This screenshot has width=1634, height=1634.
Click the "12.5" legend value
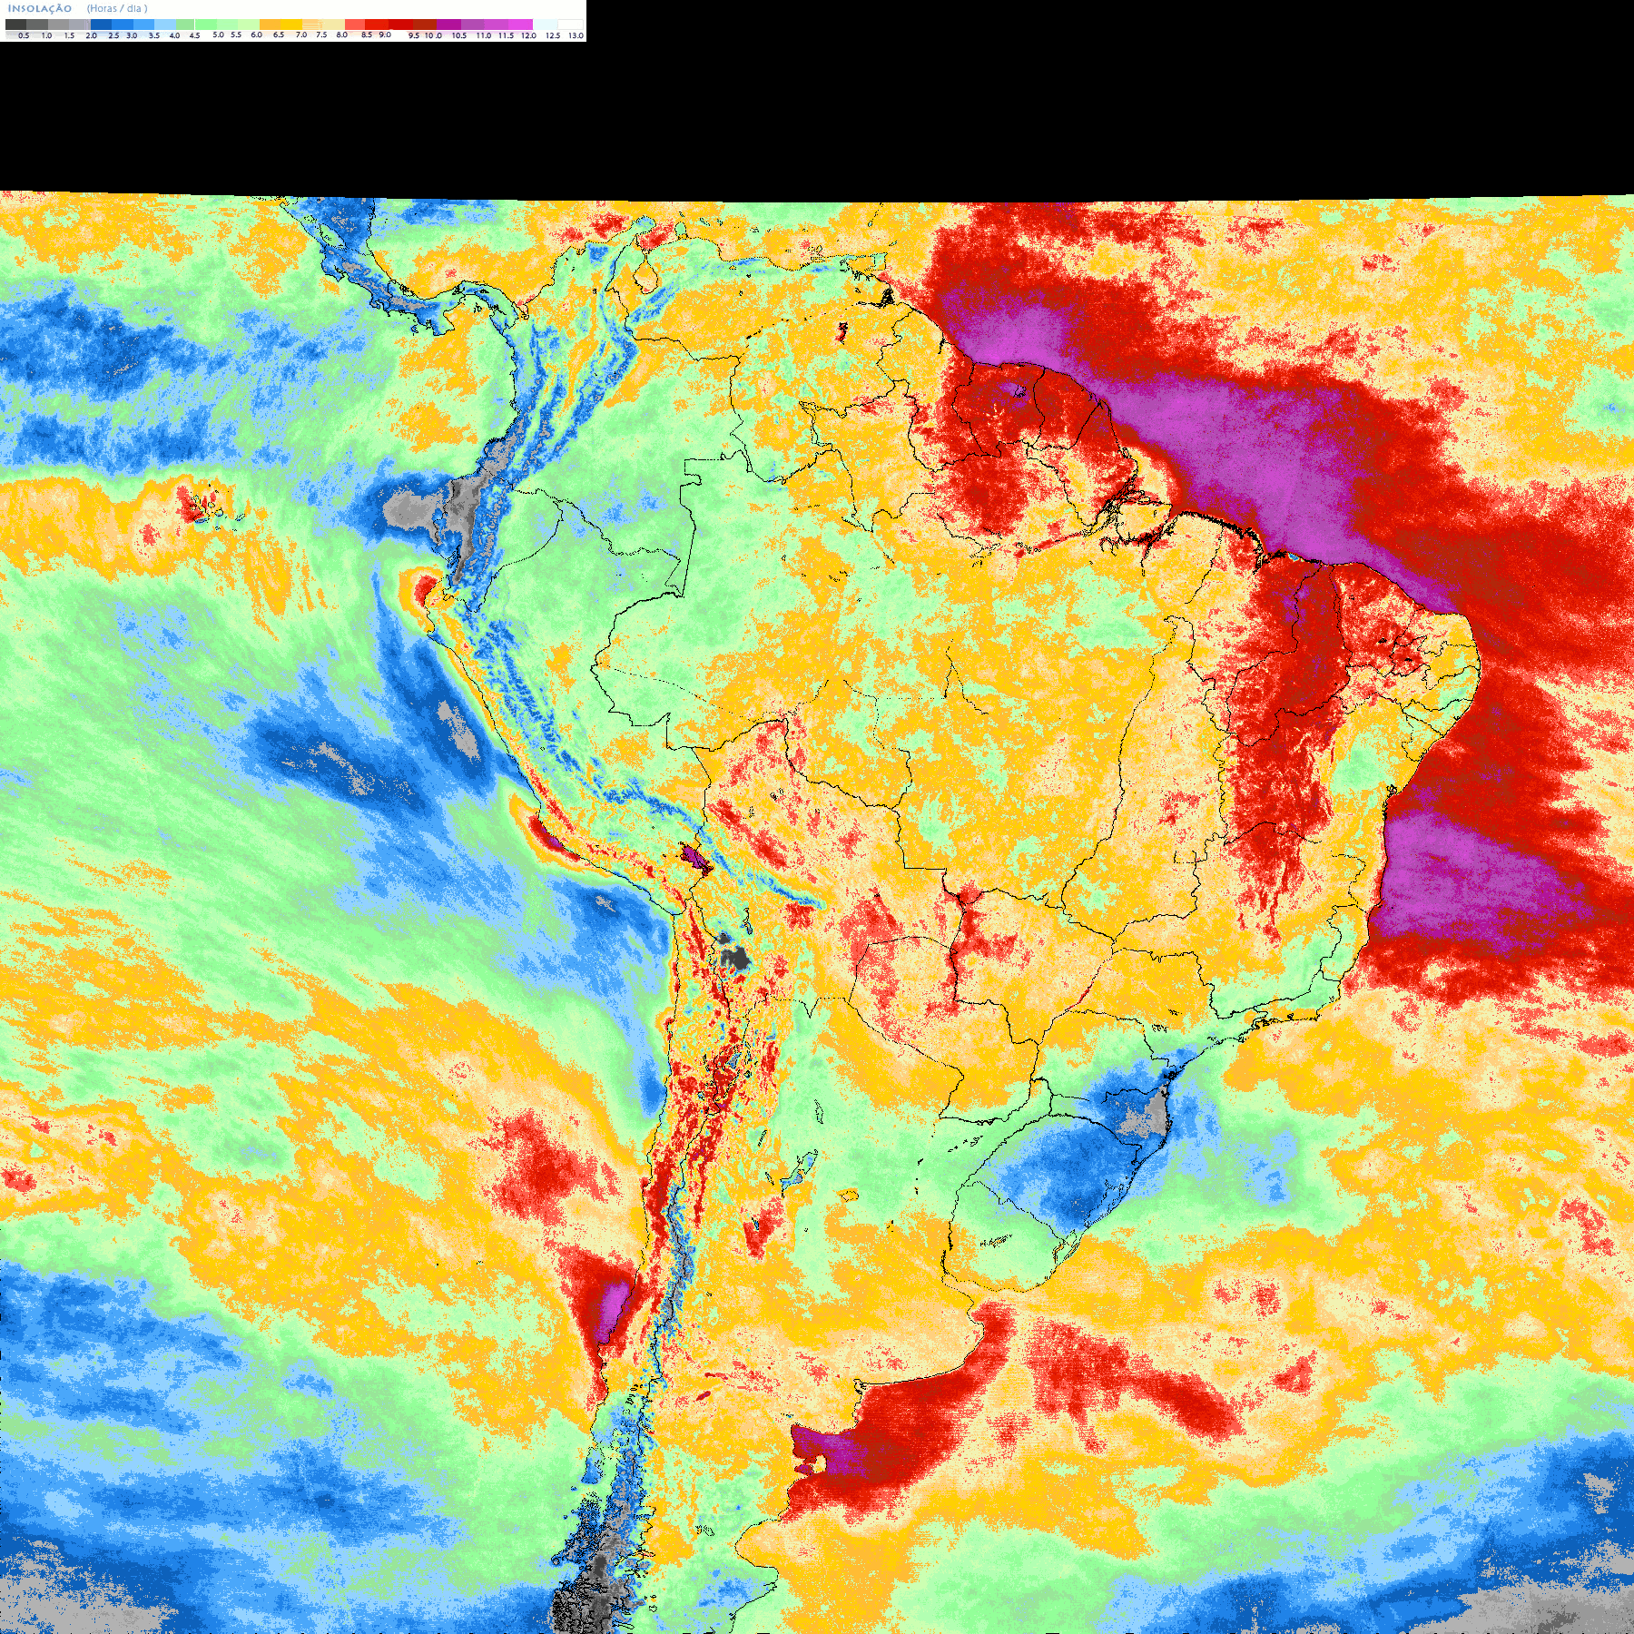point(553,35)
